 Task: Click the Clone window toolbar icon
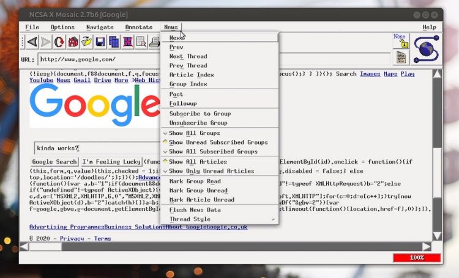[114, 42]
